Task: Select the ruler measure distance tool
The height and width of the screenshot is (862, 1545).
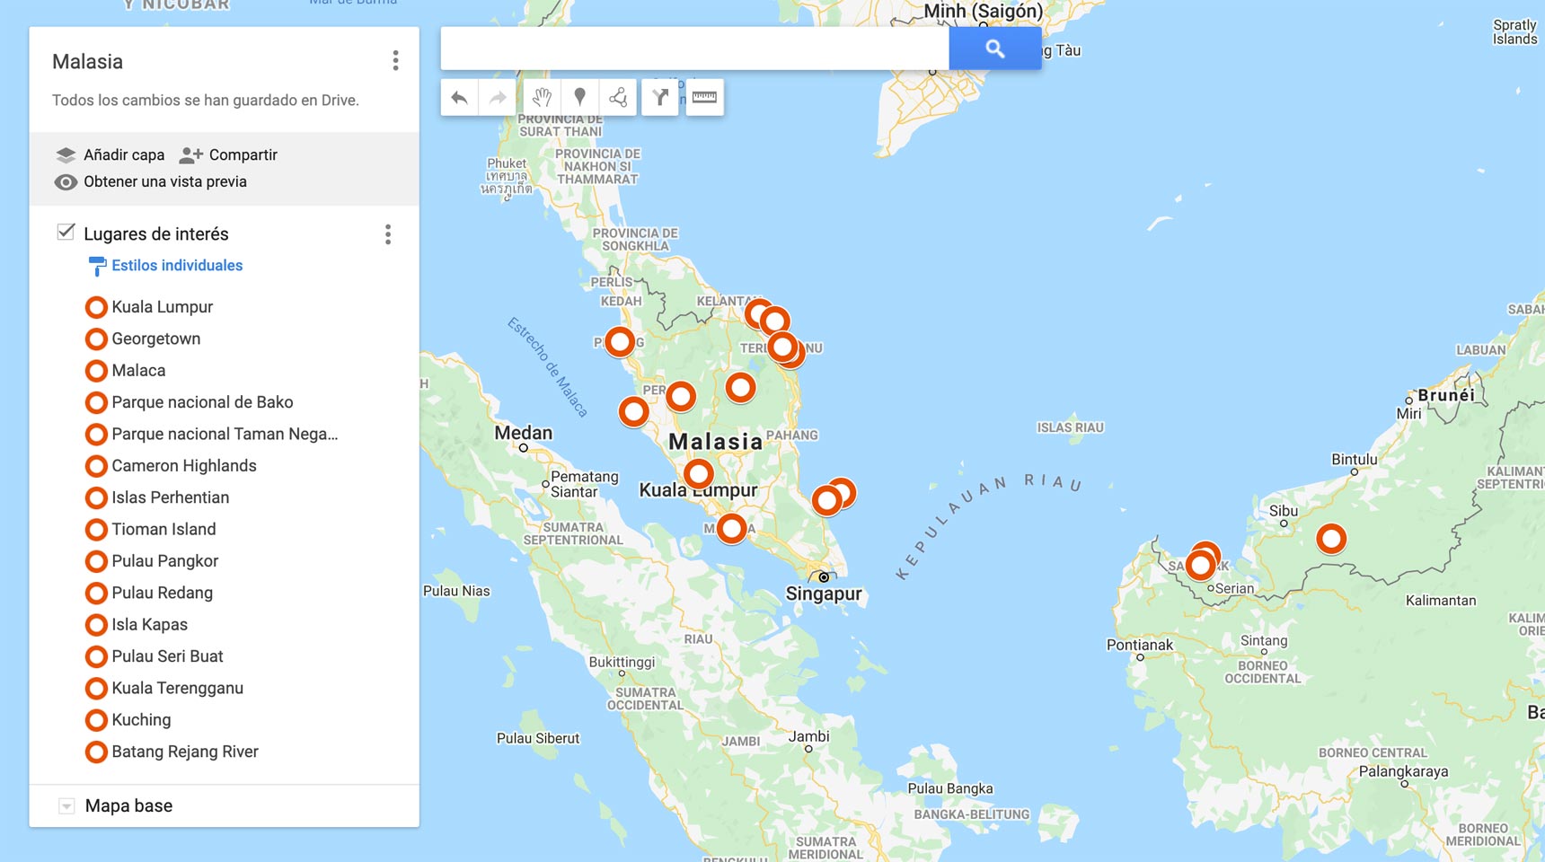Action: coord(704,98)
